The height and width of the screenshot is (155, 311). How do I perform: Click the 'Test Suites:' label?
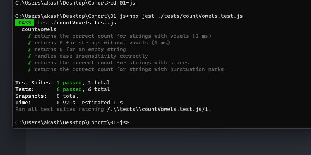click(34, 83)
